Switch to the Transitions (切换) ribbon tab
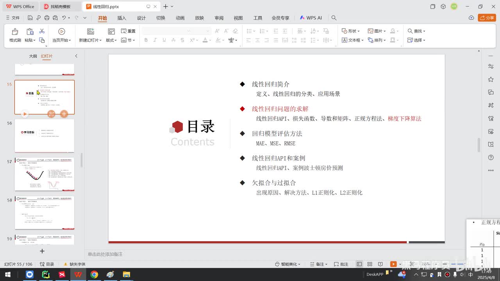500x281 pixels. pyautogui.click(x=161, y=18)
